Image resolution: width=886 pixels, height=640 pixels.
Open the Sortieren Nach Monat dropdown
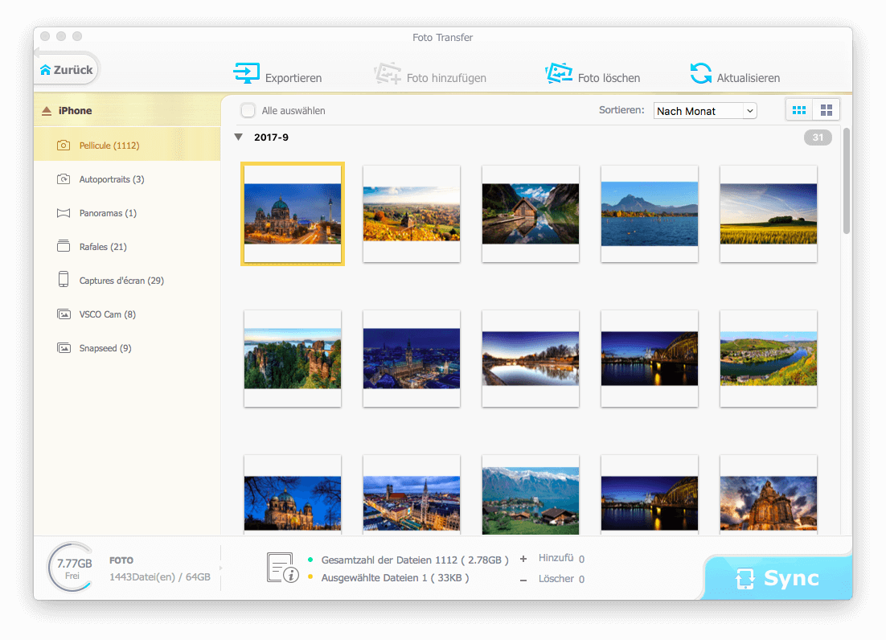click(x=705, y=111)
